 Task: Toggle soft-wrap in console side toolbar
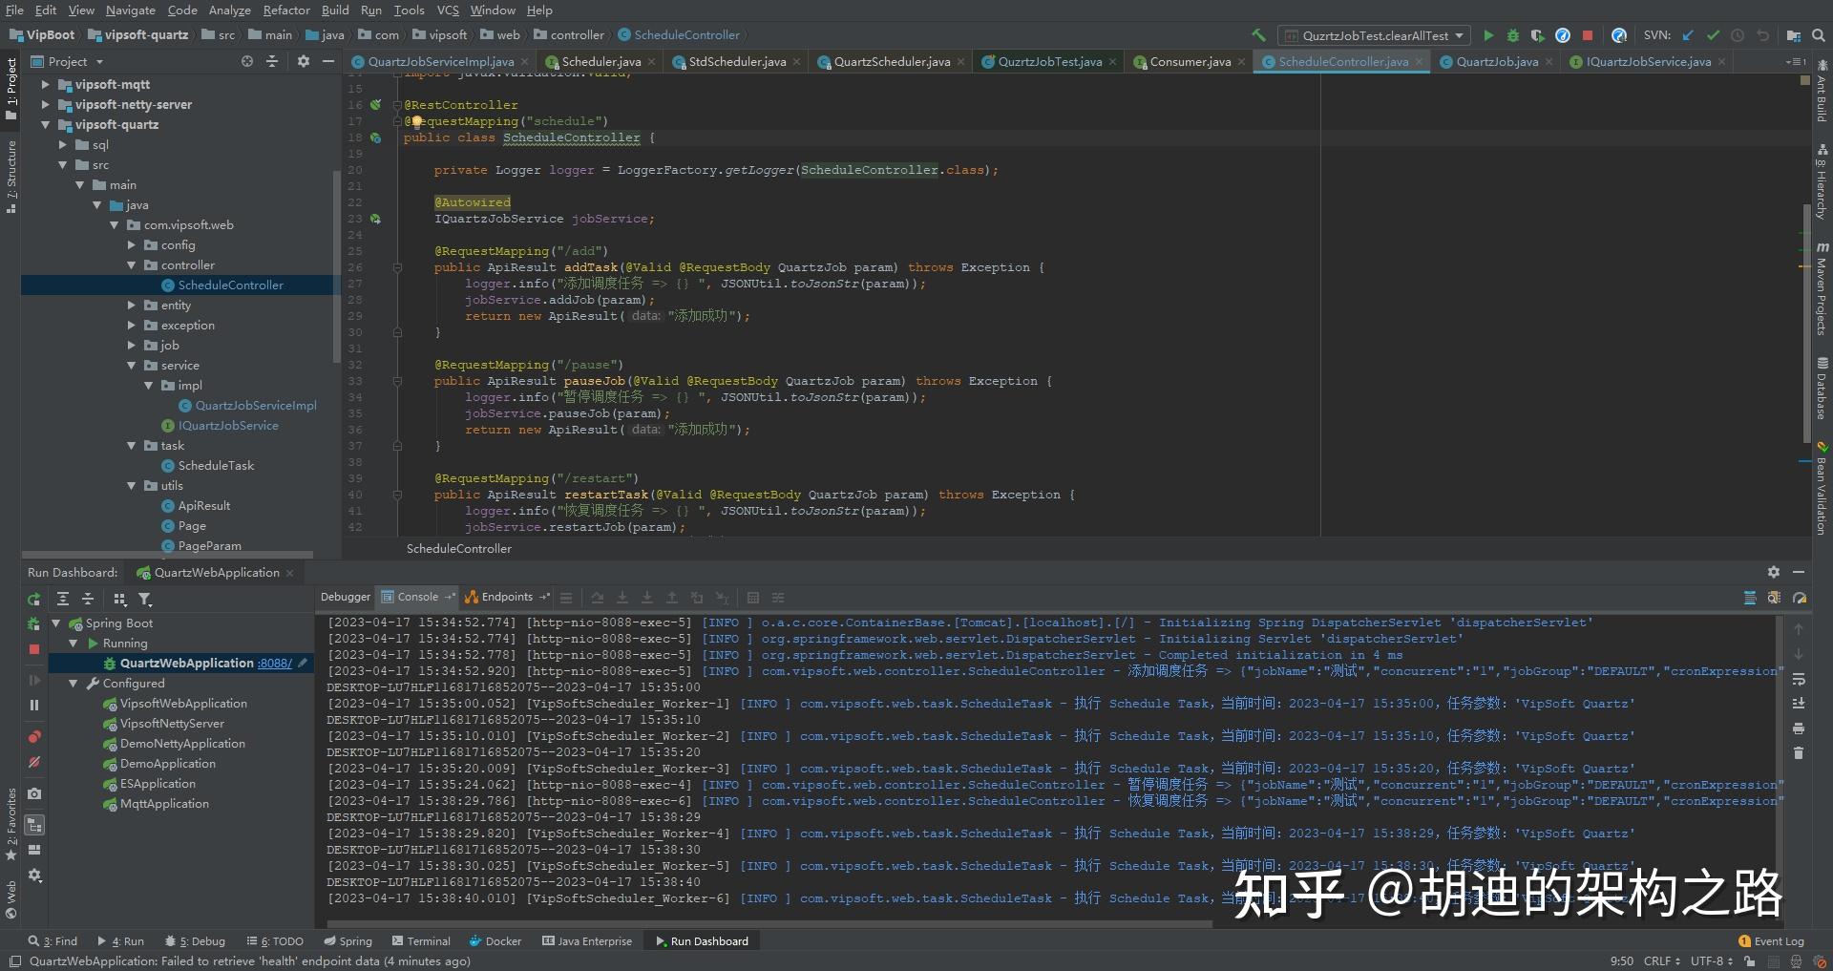coord(1799,680)
